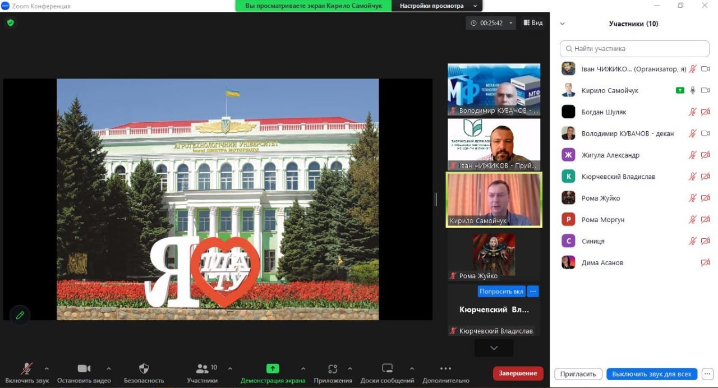This screenshot has width=718, height=388.
Task: Expand whiteboard options arrow next to Доски сообщений
Action: (x=412, y=369)
